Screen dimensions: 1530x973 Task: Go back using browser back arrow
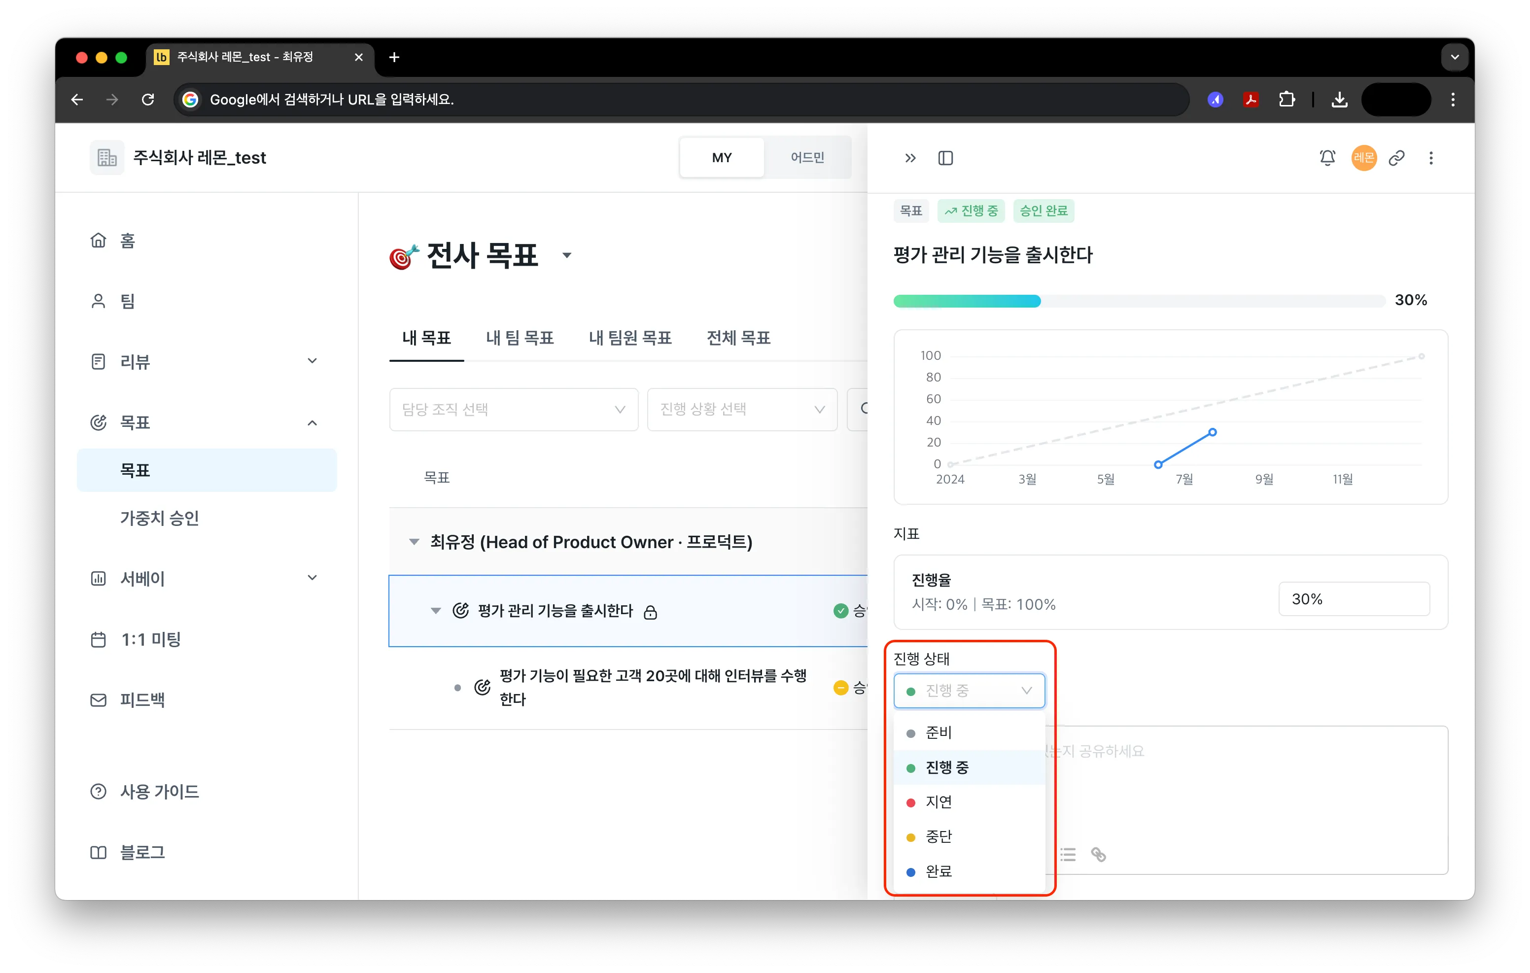77,99
